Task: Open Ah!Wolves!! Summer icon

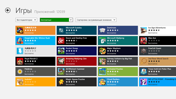Action: coord(61,71)
